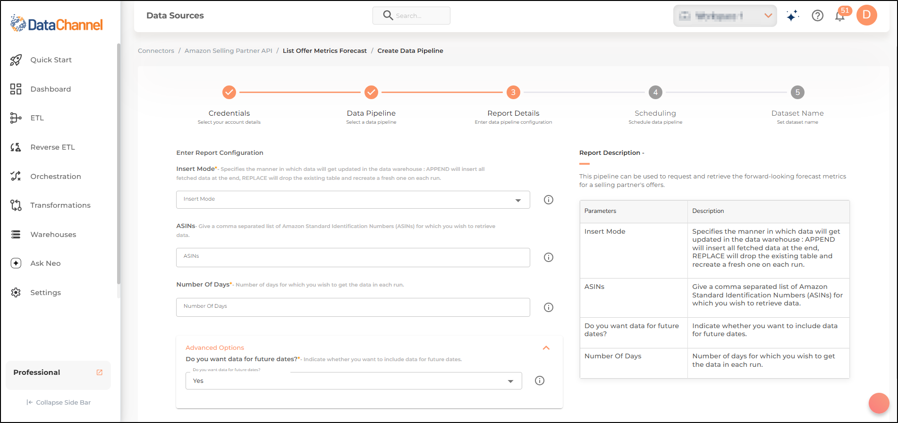This screenshot has height=423, width=898.
Task: Open the Transformations icon
Action: (x=16, y=205)
